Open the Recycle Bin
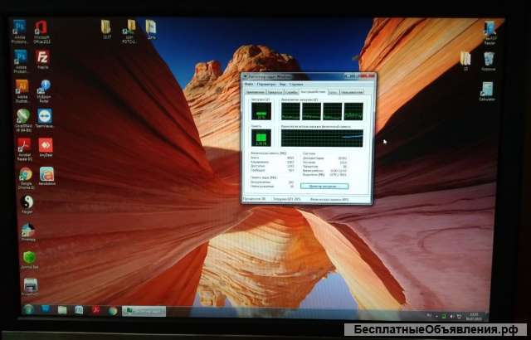This screenshot has width=531, height=340. click(489, 59)
